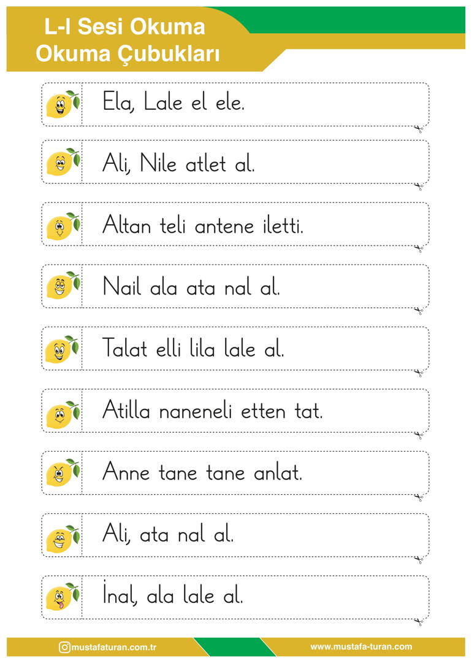Image resolution: width=472 pixels, height=663 pixels.
Task: Select the sentence "Talat elli lila lale al."
Action: click(193, 349)
